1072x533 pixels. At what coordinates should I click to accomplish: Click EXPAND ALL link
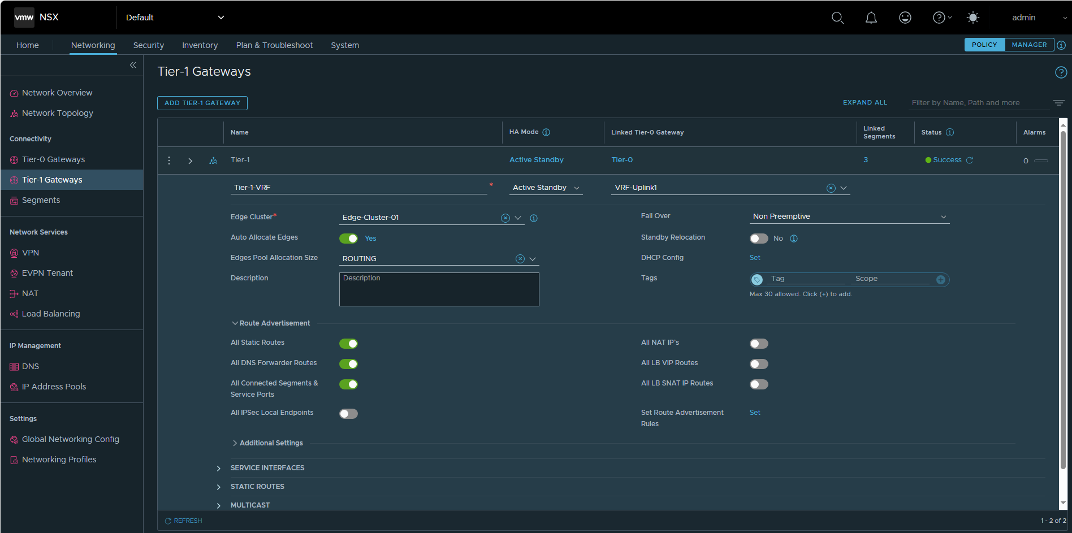(865, 103)
